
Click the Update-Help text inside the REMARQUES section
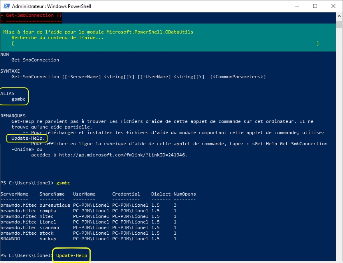[27, 138]
